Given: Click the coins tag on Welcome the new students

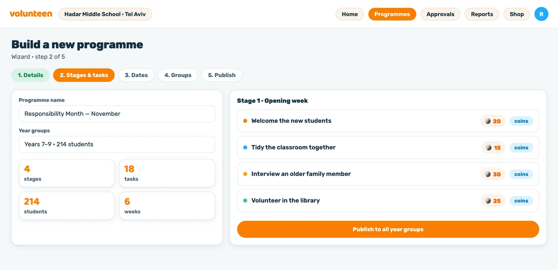Looking at the screenshot, I should click(x=521, y=121).
